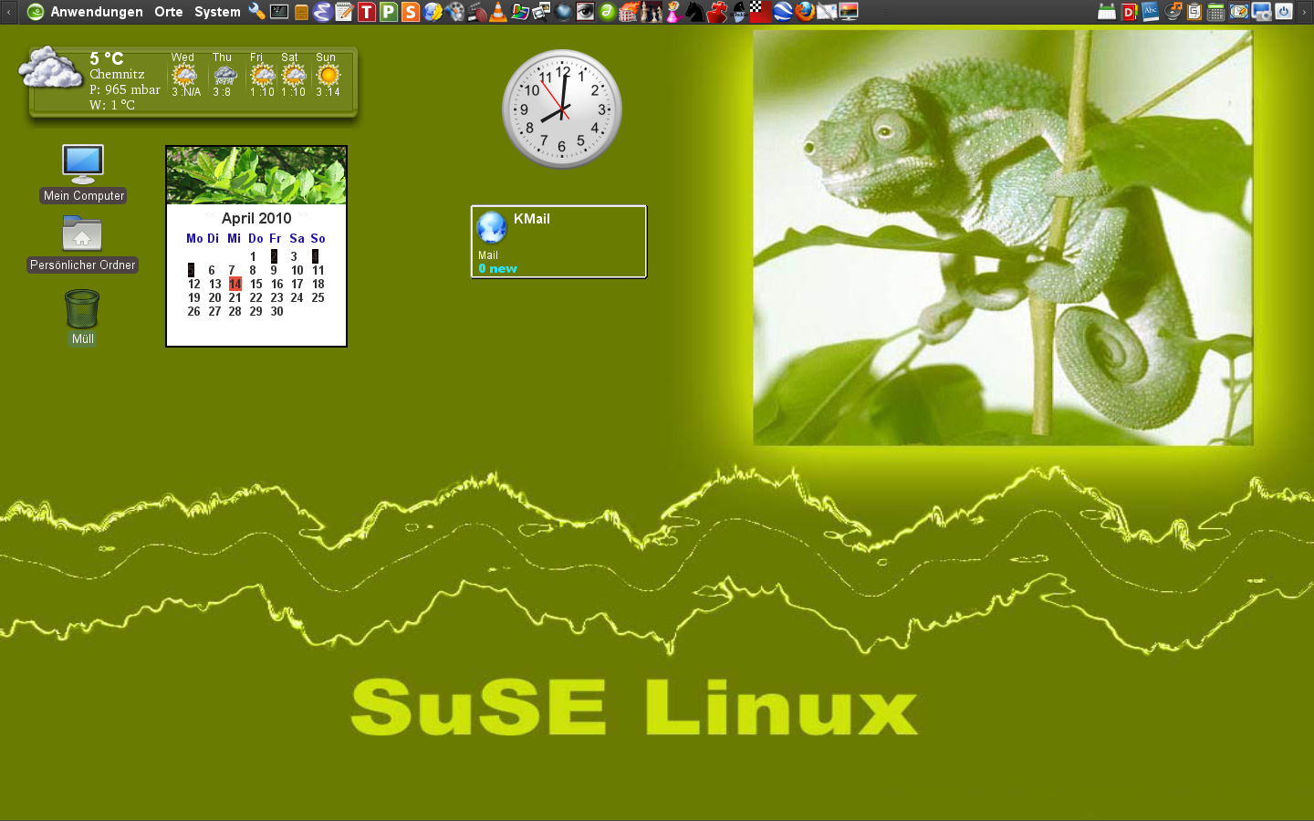Select April 14 highlighted in calendar
The image size is (1314, 821).
(235, 284)
